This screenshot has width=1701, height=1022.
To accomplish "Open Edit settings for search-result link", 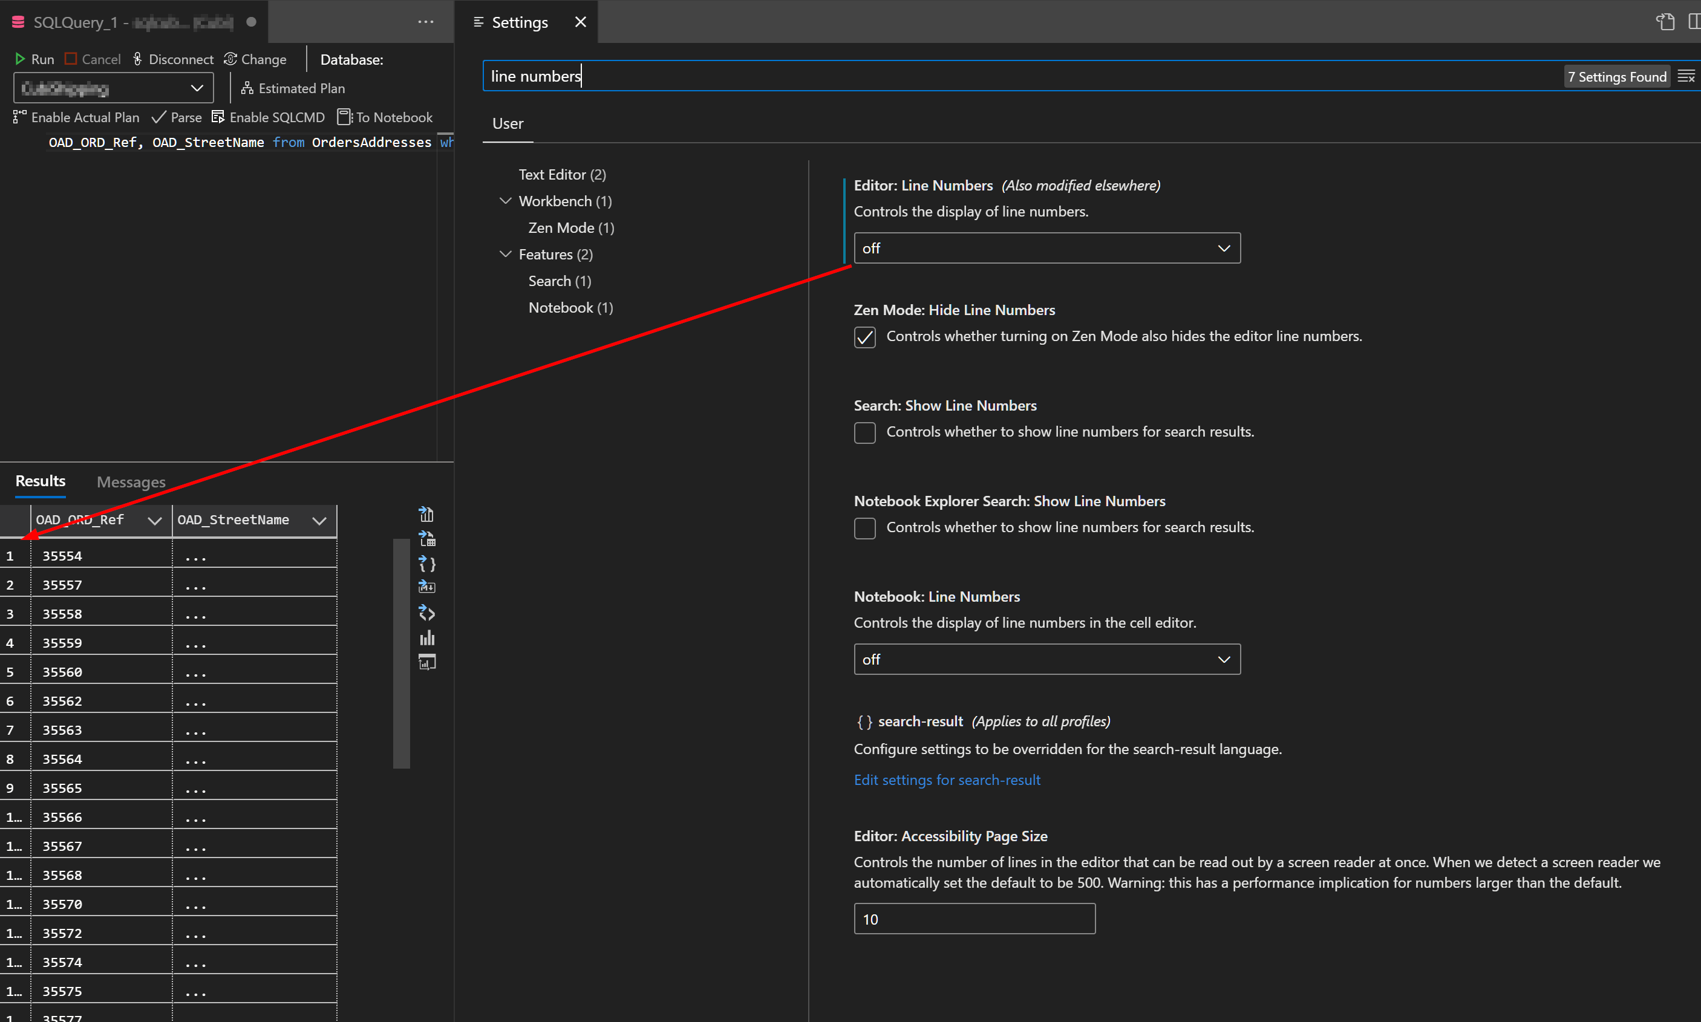I will click(947, 780).
